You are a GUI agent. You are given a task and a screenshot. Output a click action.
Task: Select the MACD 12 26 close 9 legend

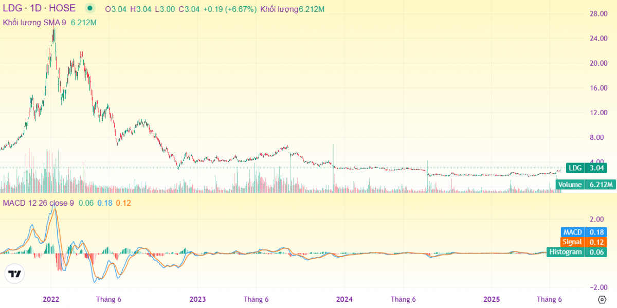coord(38,203)
